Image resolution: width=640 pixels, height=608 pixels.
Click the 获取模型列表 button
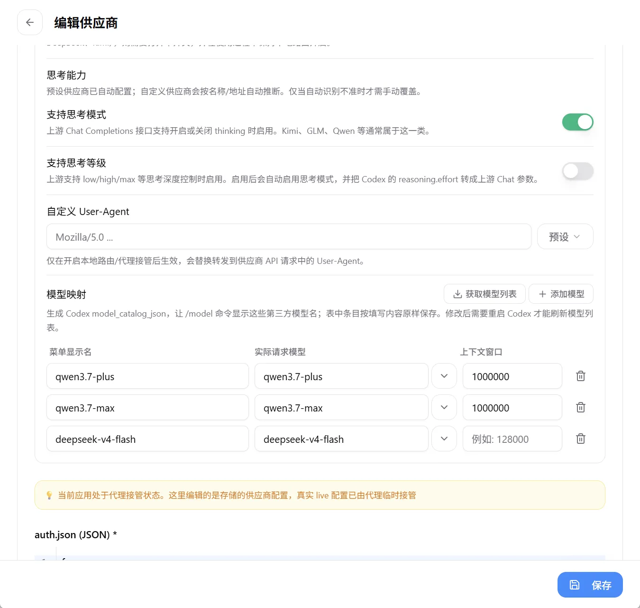(485, 294)
